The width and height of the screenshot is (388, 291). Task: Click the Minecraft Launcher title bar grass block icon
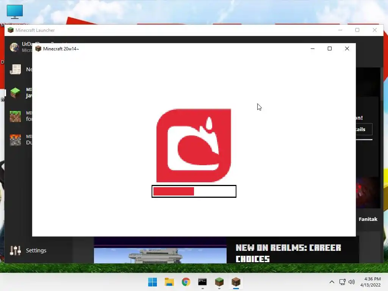pos(10,30)
